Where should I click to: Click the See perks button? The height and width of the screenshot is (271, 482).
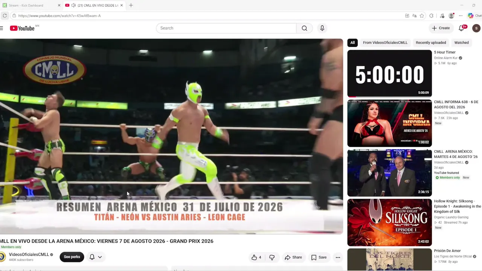point(72,257)
